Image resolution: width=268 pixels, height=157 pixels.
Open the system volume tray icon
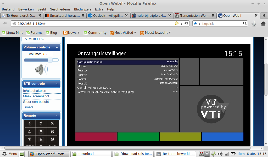(x=220, y=154)
